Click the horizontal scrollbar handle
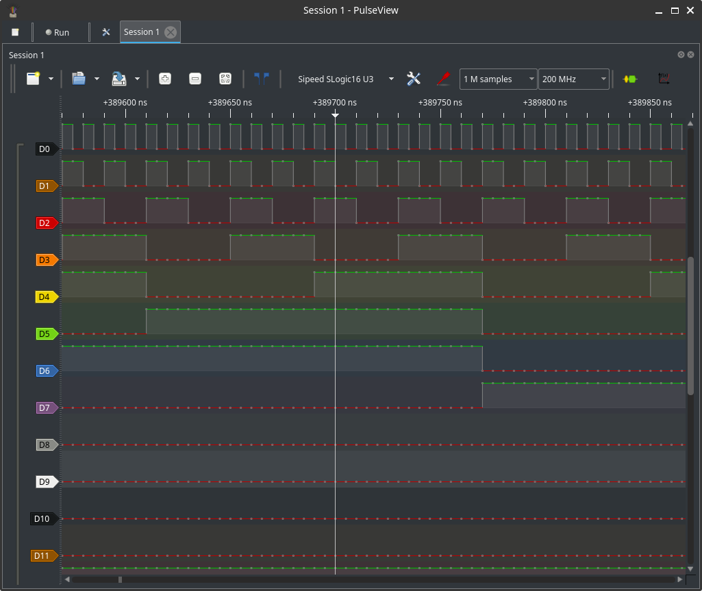The image size is (702, 591). point(121,579)
